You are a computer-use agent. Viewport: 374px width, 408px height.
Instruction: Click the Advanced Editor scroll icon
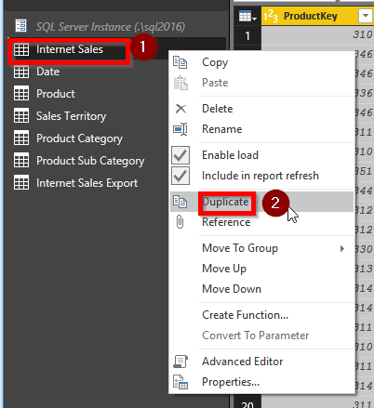[x=180, y=362]
